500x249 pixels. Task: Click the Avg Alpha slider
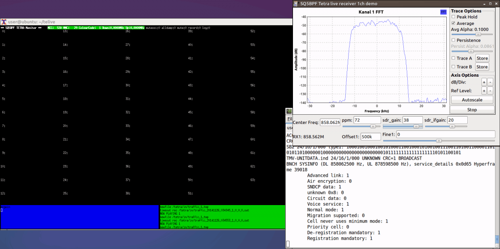[472, 34]
